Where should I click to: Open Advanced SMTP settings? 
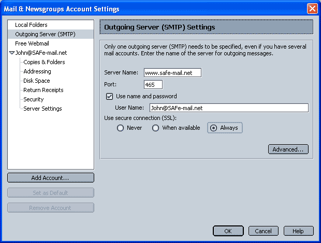point(288,149)
